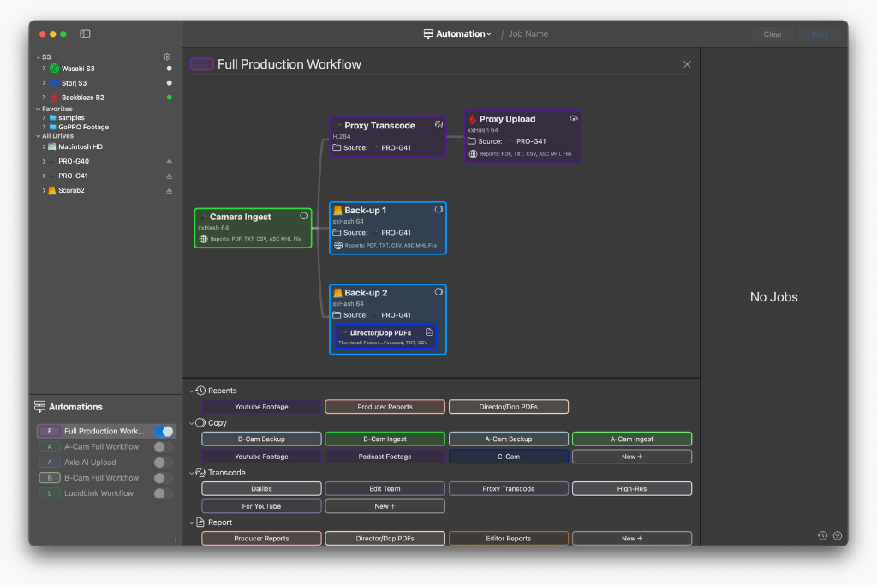Click the L badge of LucidLink Workflow
Viewport: 877px width, 585px height.
[50, 493]
